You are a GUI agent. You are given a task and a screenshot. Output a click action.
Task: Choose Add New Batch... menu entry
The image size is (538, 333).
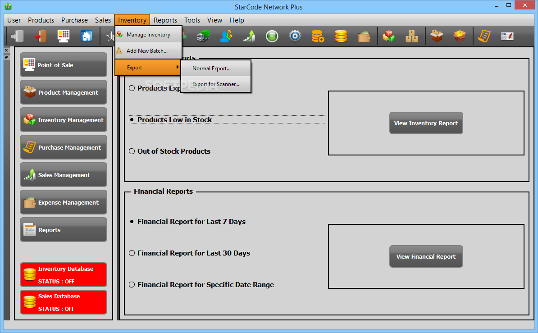[x=148, y=51]
